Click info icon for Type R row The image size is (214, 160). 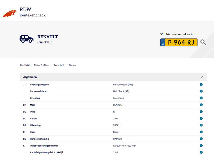pos(201,112)
